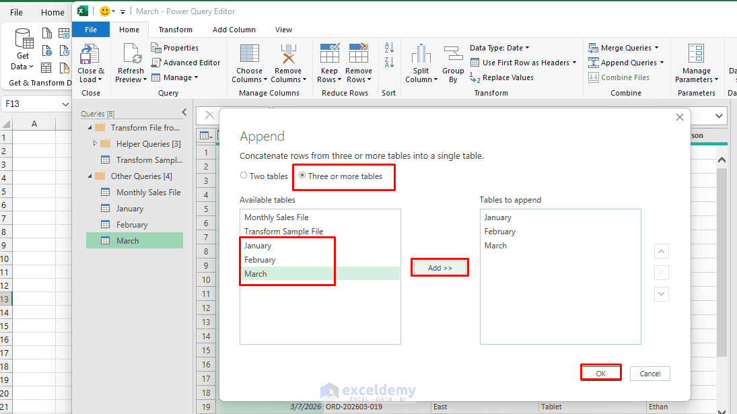Expand the Helper Queries [3] folder
The image size is (737, 414).
click(95, 143)
